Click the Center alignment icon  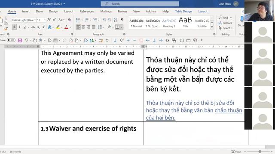(83, 27)
